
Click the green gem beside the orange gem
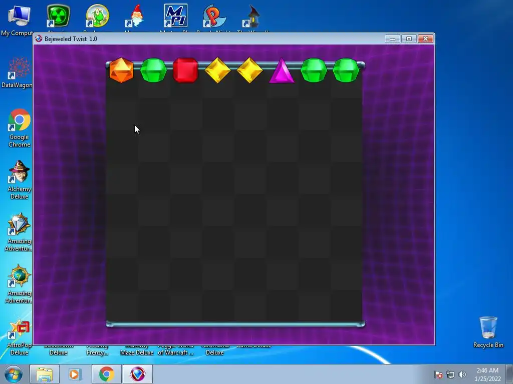153,70
